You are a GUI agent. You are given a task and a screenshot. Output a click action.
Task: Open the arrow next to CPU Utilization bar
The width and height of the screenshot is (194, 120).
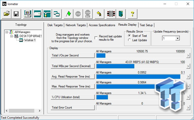tap(188, 97)
